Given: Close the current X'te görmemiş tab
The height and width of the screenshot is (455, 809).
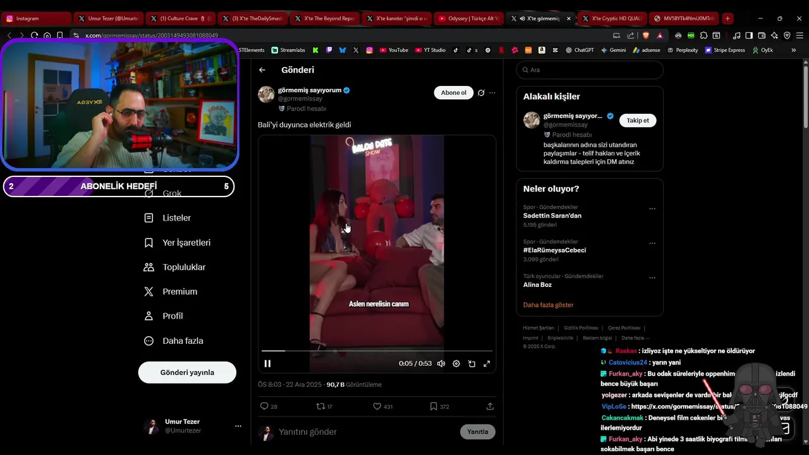Looking at the screenshot, I should coord(569,18).
